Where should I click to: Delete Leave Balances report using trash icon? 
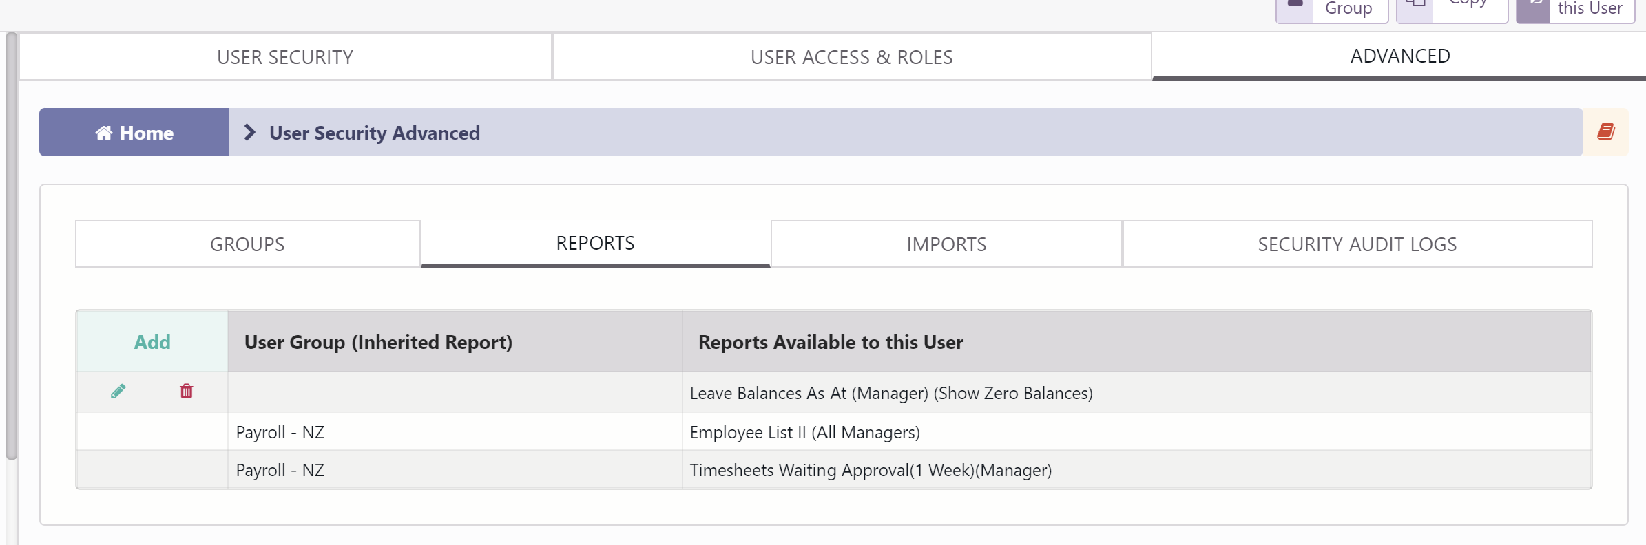[x=187, y=392]
